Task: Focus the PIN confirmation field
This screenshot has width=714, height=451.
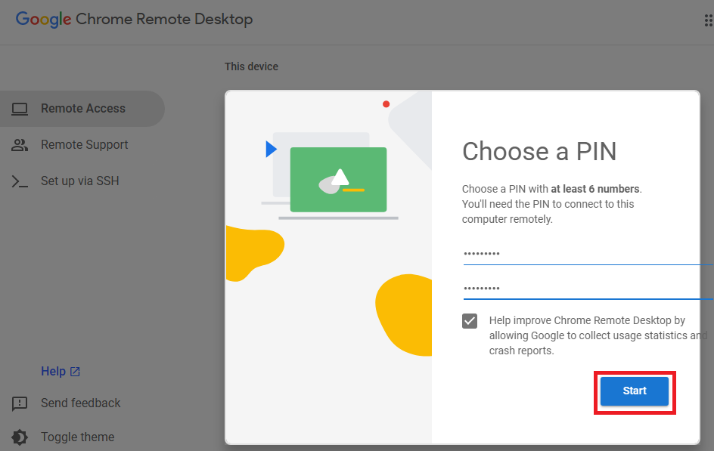Action: pyautogui.click(x=588, y=289)
